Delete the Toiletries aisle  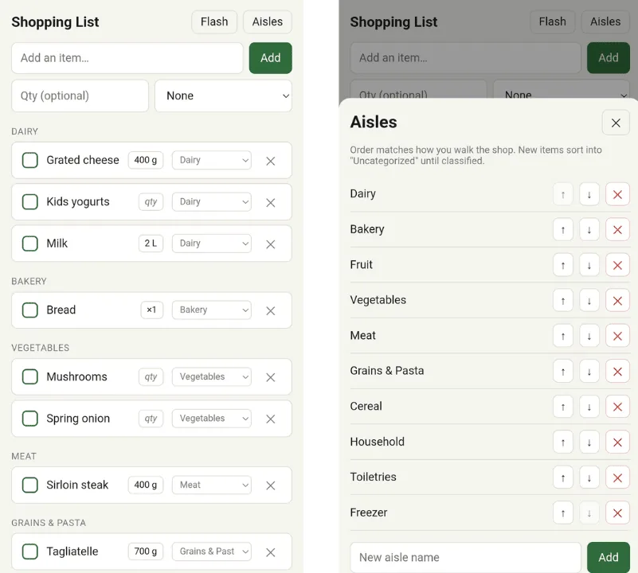[x=617, y=477]
